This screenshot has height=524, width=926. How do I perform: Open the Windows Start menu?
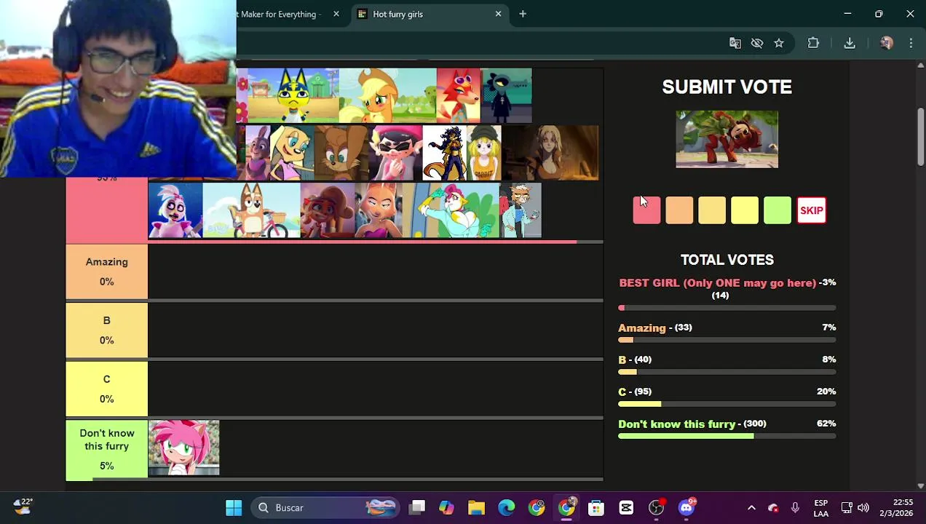click(234, 507)
